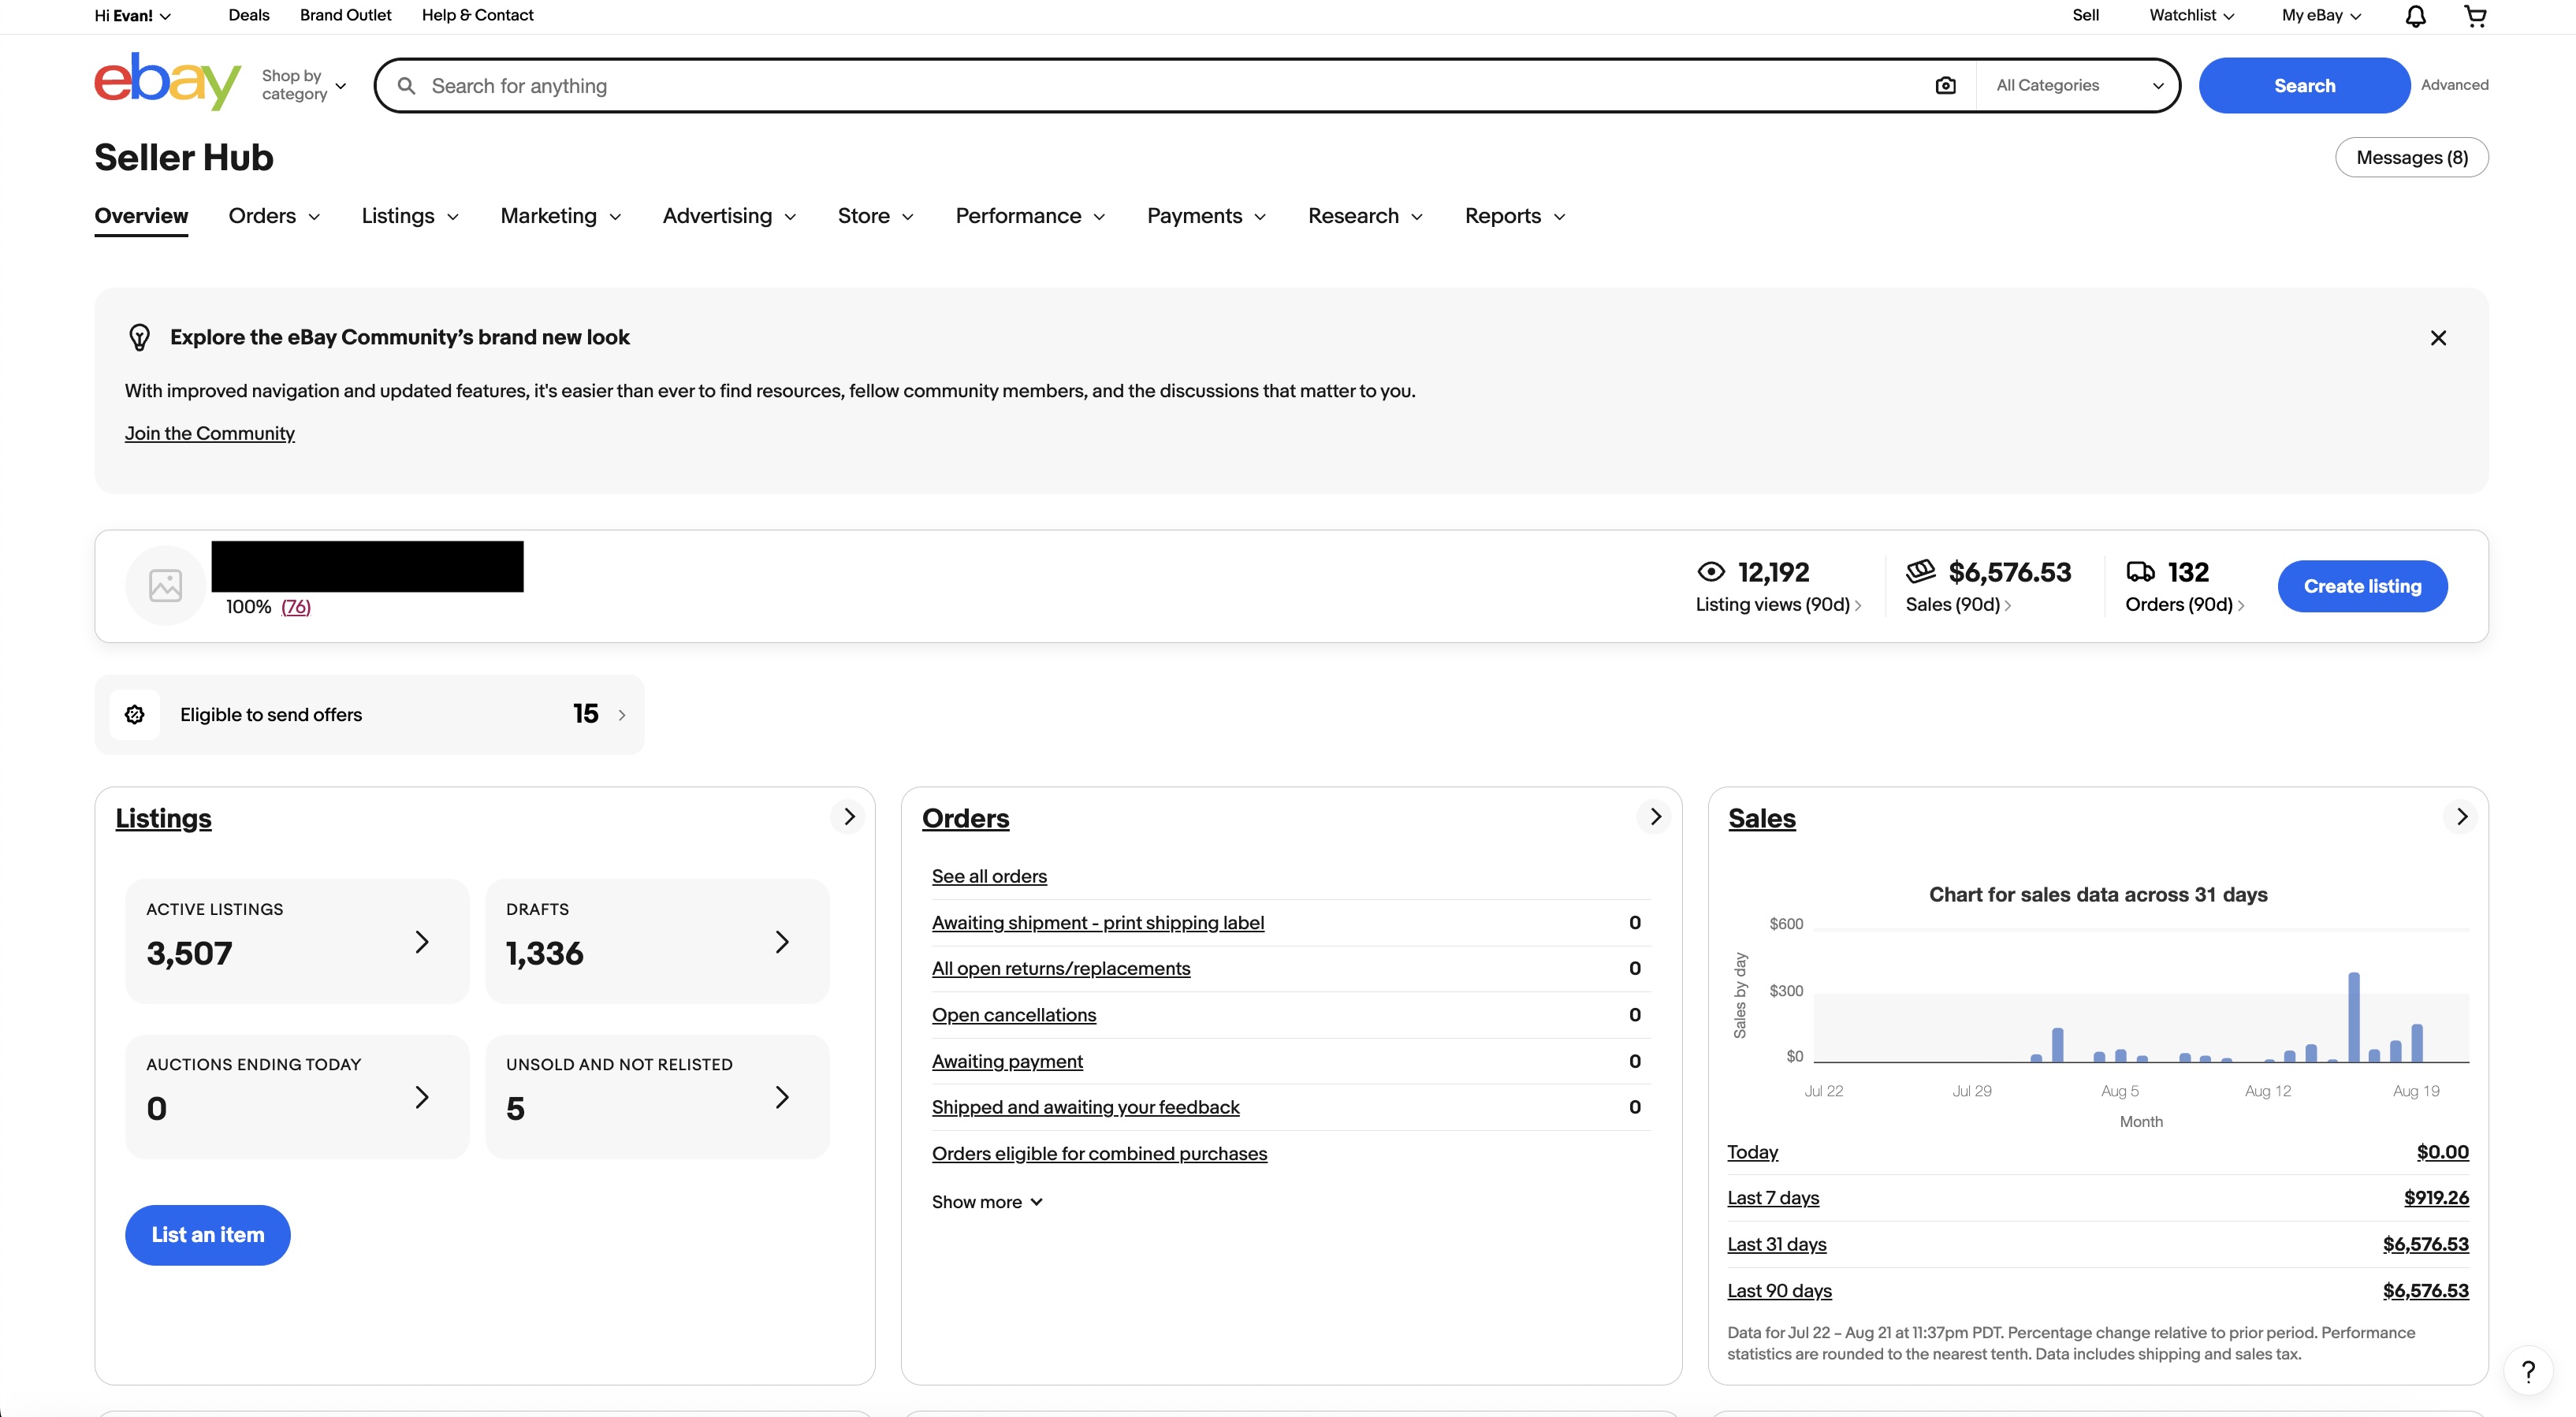The height and width of the screenshot is (1417, 2576).
Task: Click the Eligible to send offers badge icon
Action: [x=135, y=714]
